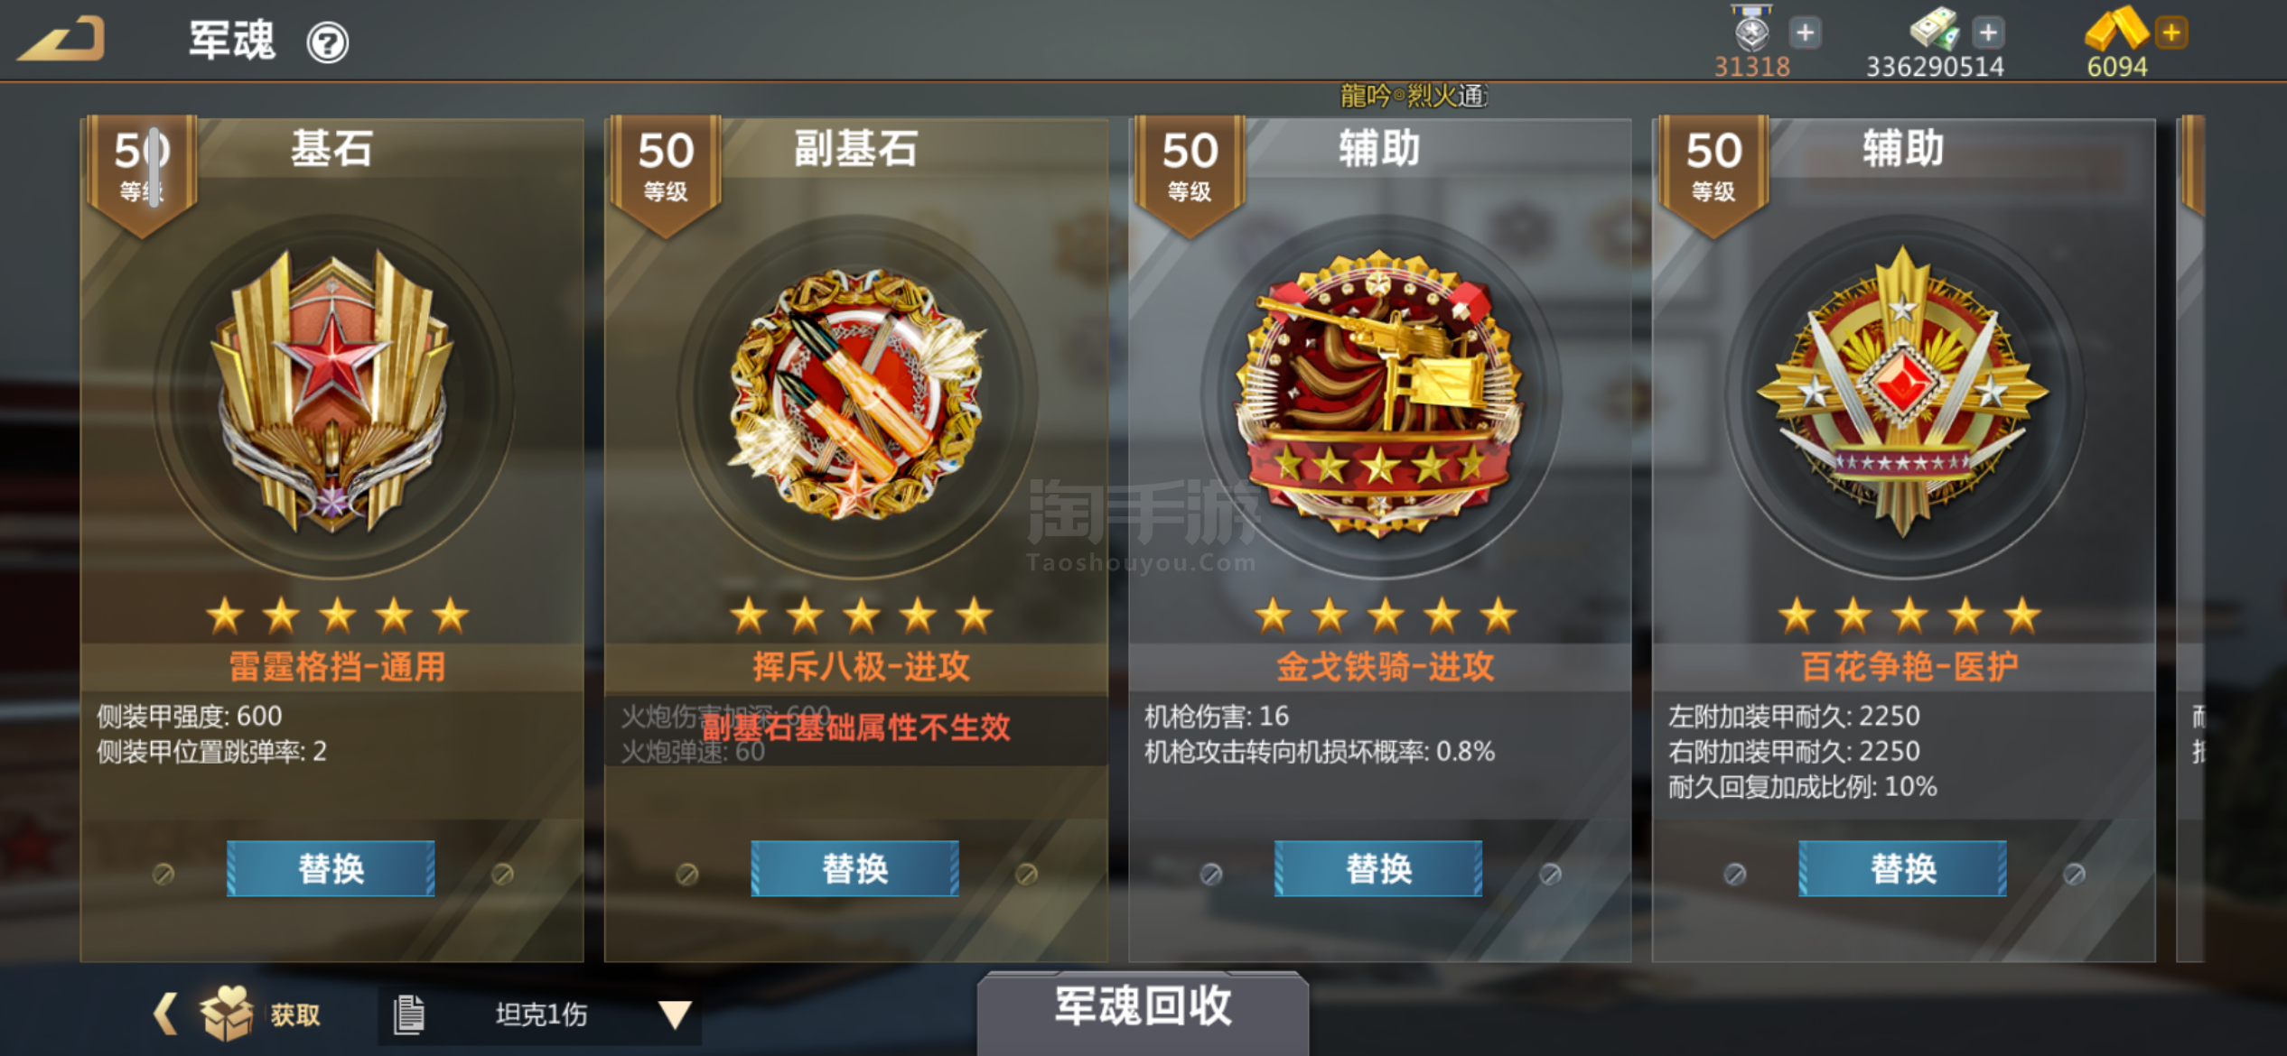Buy gold bars with yellow plus
Screen dimensions: 2287x1056
[2171, 33]
